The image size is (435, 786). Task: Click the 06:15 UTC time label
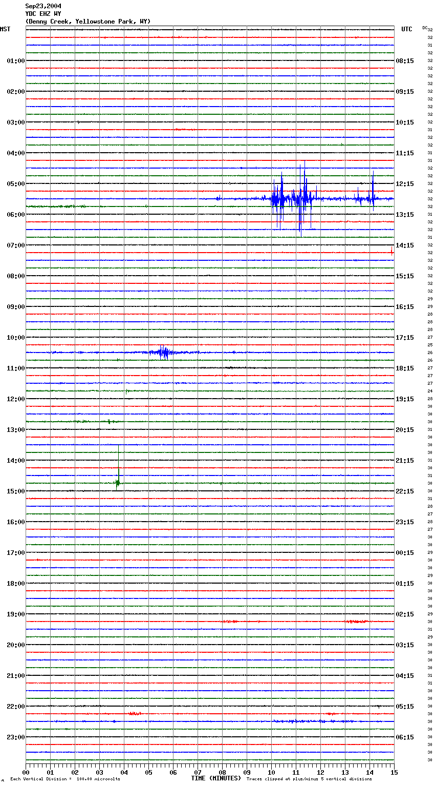coord(405,737)
